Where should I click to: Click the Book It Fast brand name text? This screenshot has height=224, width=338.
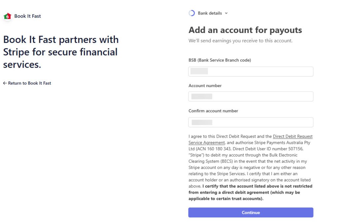tap(27, 16)
